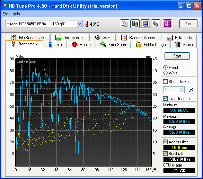Open the Health tab with red cross
Screen dimensions: 203x179
tap(81, 45)
